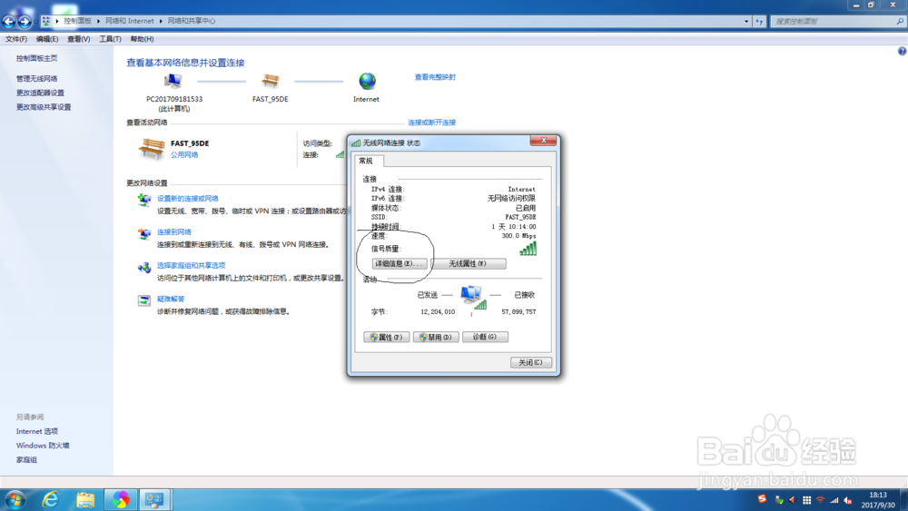Open 家庭组 link in the sidebar
This screenshot has height=511, width=908.
click(26, 460)
